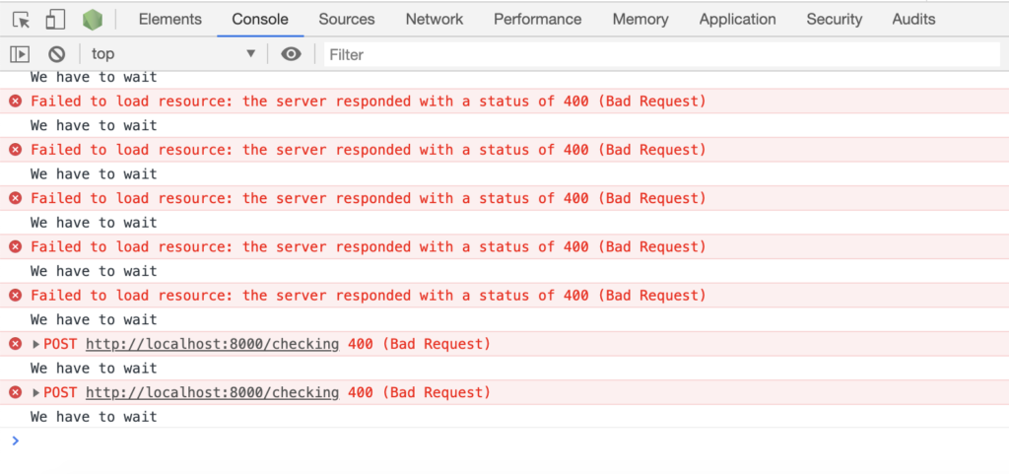Open the Sources tab
This screenshot has width=1009, height=474.
click(347, 20)
